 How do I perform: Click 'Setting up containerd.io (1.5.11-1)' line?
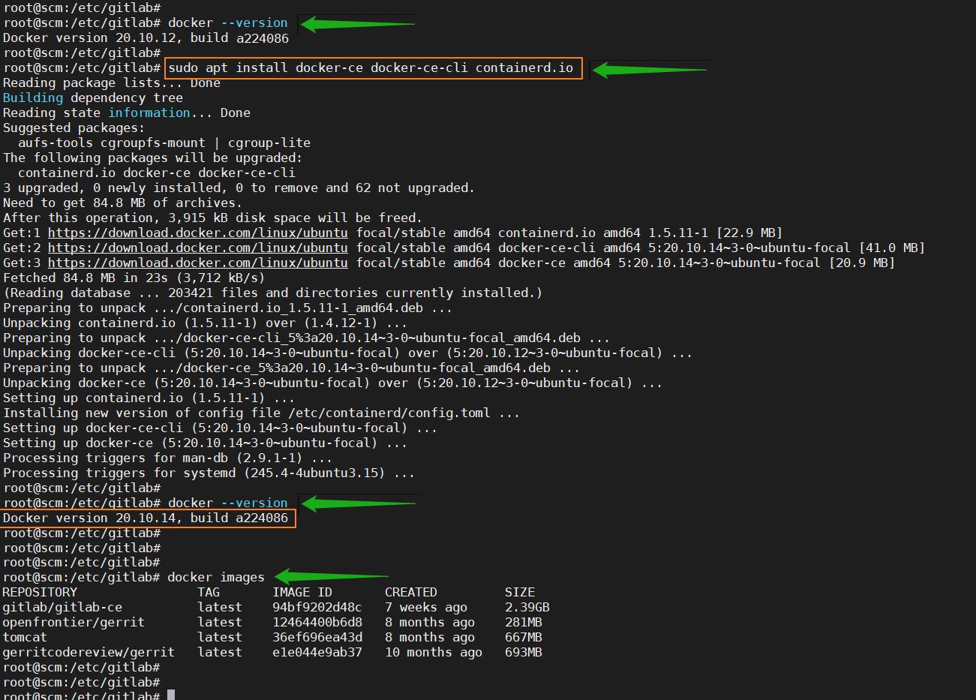(149, 398)
